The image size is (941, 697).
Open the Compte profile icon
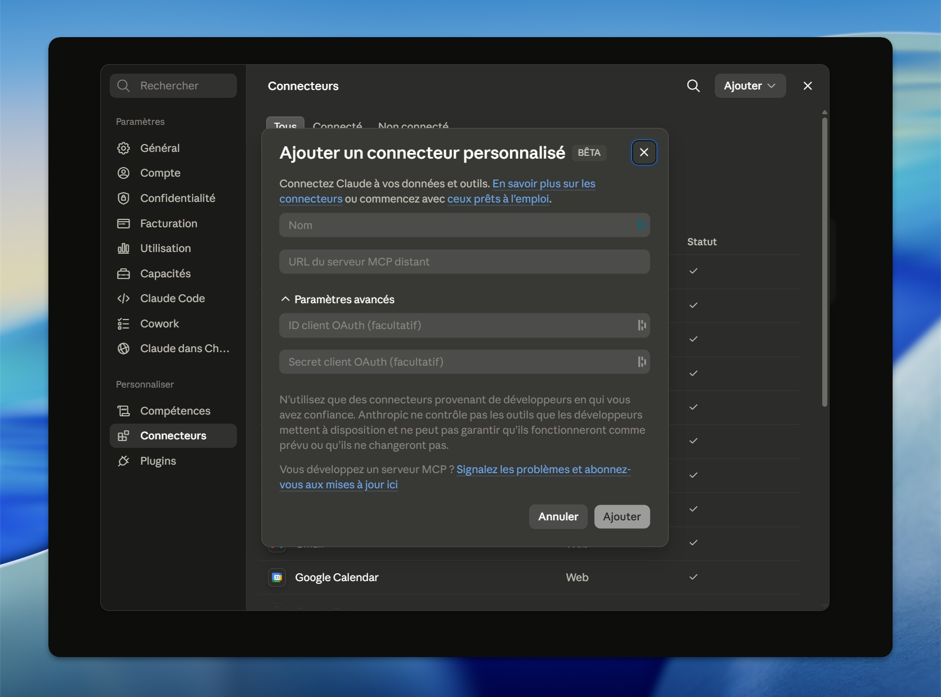tap(123, 173)
